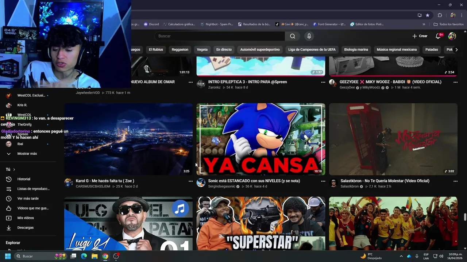Open more options for Sonic está ESTANCADO video
This screenshot has height=262, width=467.
[323, 181]
